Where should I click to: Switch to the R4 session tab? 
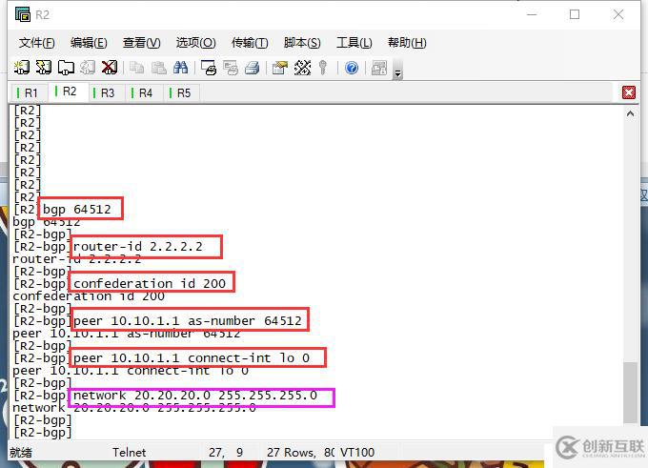tap(143, 92)
